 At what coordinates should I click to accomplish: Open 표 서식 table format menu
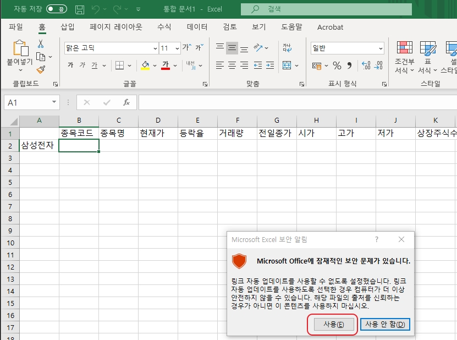pyautogui.click(x=427, y=57)
